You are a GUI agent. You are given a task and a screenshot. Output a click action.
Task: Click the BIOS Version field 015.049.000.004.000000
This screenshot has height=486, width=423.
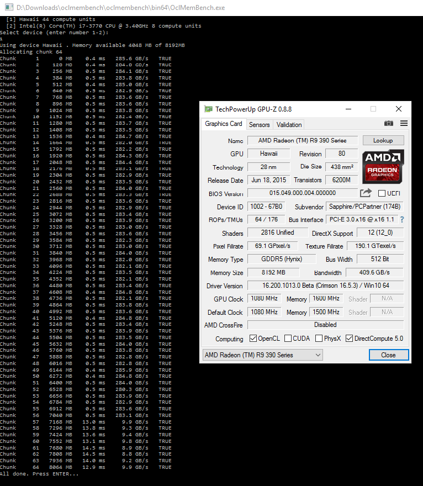tap(303, 193)
